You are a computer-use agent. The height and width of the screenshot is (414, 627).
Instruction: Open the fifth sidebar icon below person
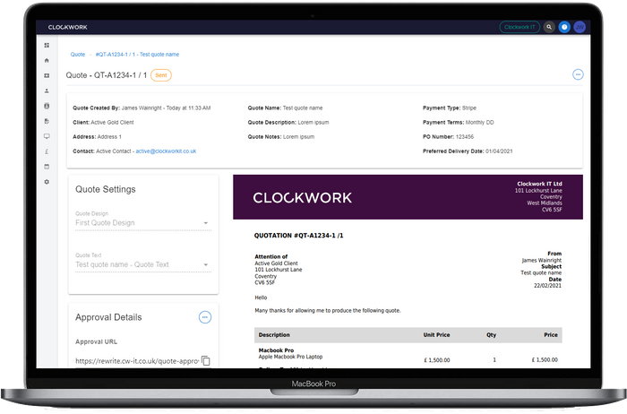pos(47,106)
